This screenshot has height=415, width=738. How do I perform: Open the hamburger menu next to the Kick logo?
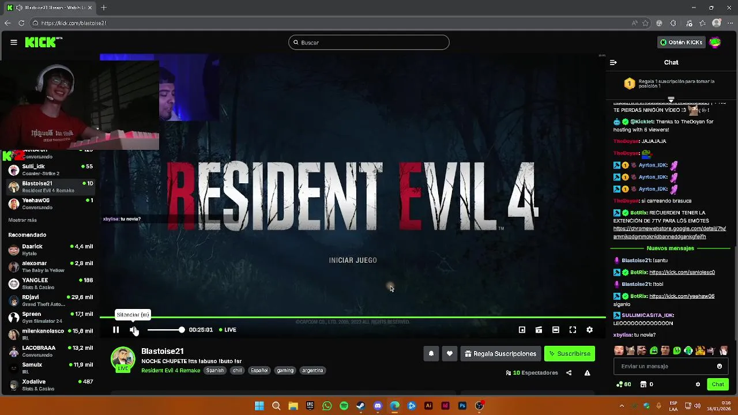tap(13, 42)
